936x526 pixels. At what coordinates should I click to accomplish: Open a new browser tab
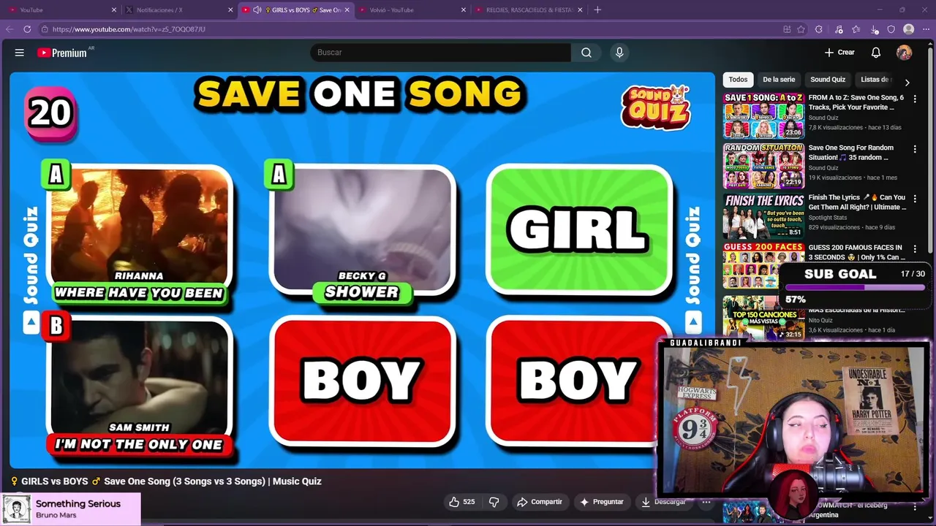point(597,9)
